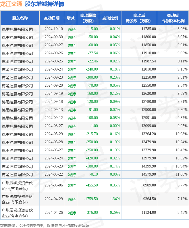
Task: Click the 数据来源 footer note
Action: pyautogui.click(x=45, y=225)
